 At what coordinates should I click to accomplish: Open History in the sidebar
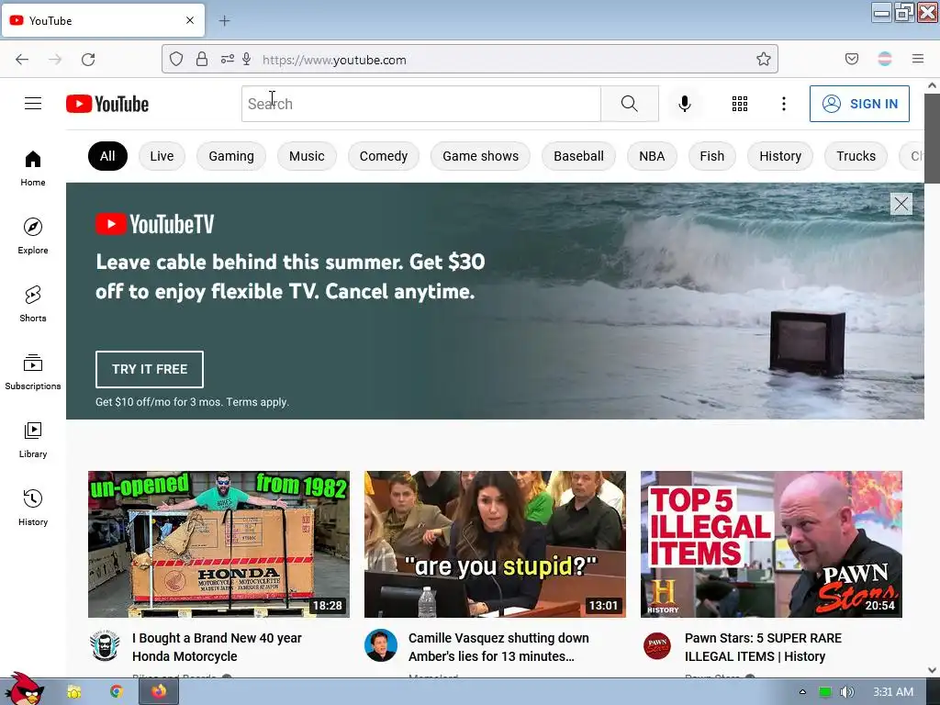coord(33,508)
